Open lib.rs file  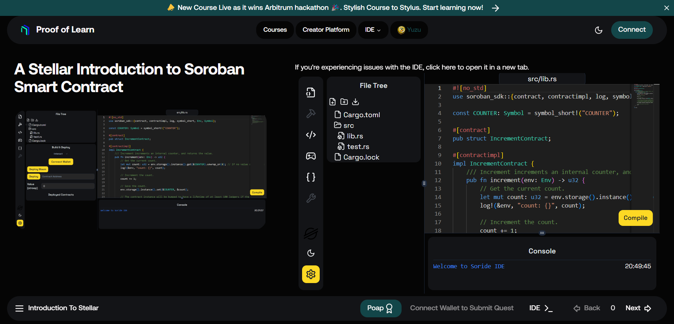point(350,136)
